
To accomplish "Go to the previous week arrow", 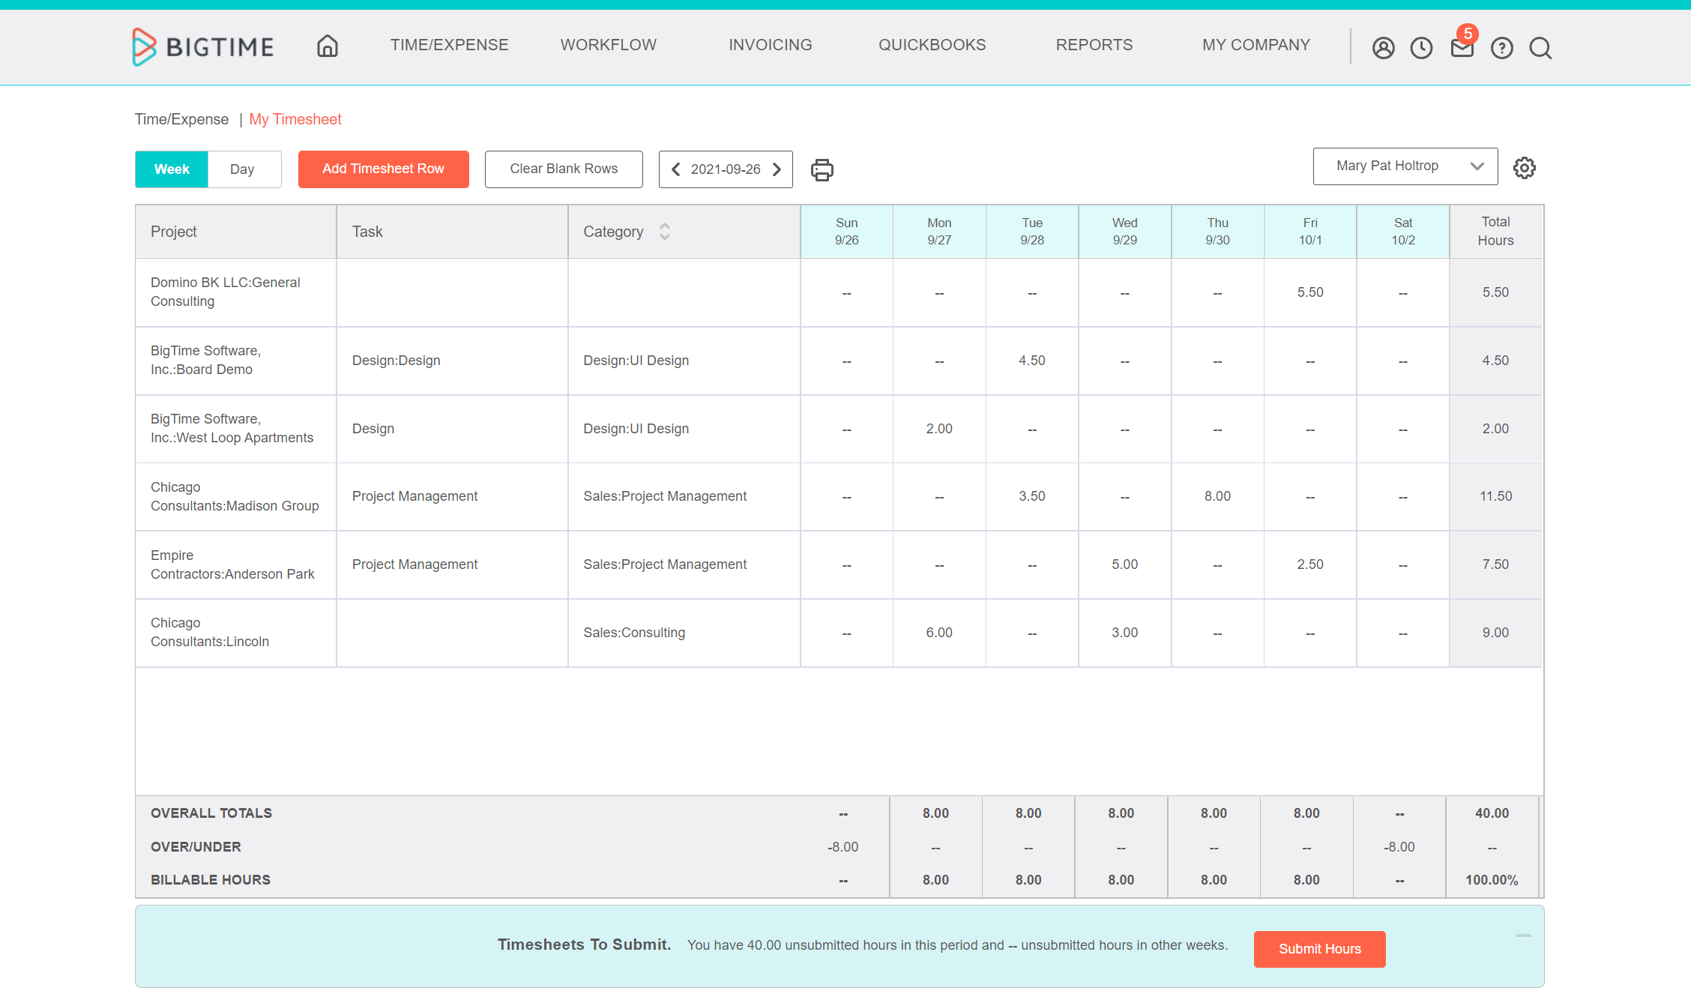I will coord(675,169).
